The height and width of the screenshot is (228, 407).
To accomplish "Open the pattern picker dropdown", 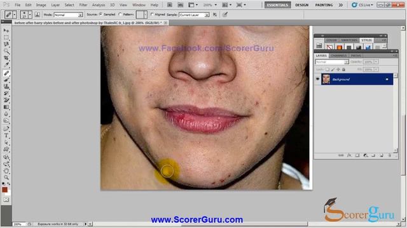I will click(145, 15).
